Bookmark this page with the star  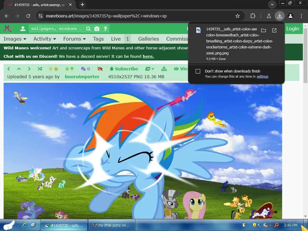pyautogui.click(x=238, y=16)
